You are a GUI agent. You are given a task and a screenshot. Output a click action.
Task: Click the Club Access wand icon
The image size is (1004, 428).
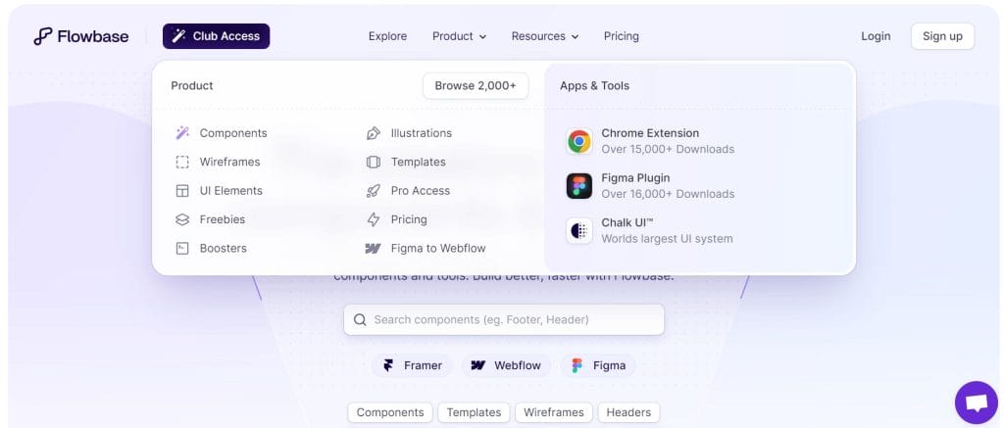click(178, 36)
